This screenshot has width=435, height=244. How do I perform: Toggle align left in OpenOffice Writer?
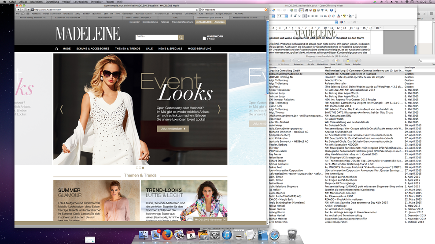(305, 16)
